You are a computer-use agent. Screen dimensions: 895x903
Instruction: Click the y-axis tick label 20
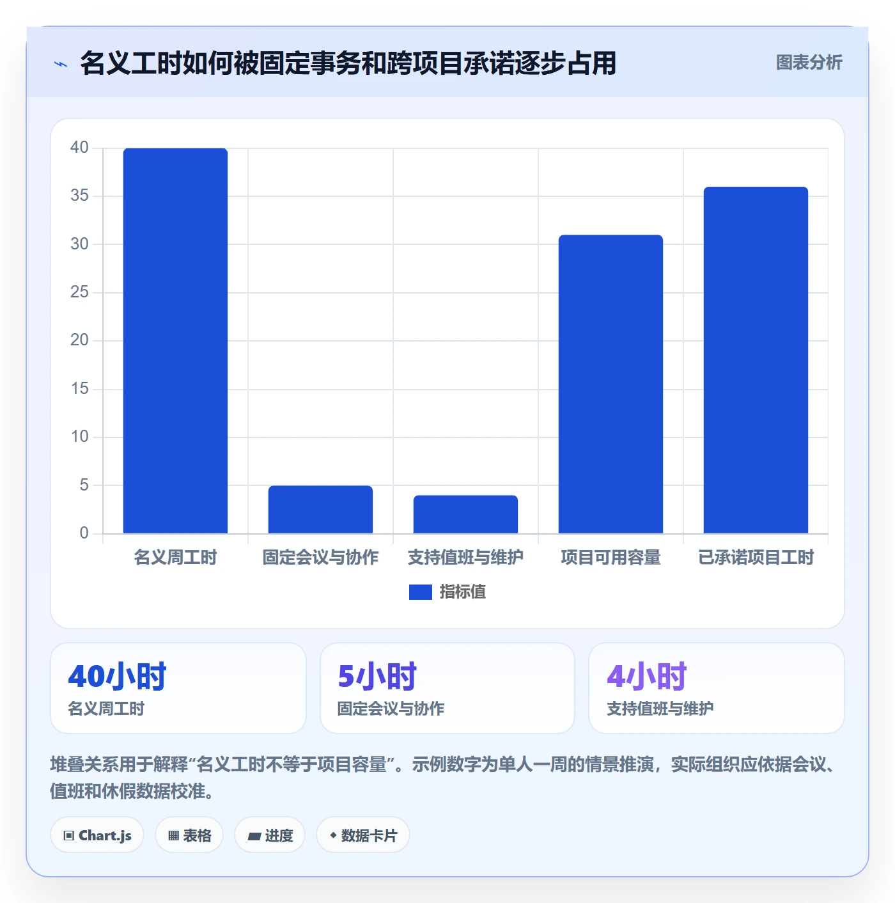79,340
